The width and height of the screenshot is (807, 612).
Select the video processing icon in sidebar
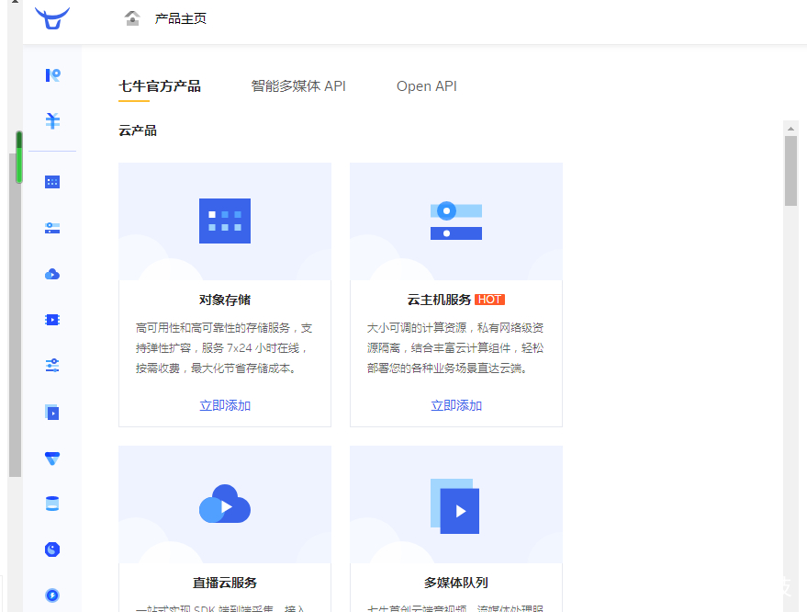52,320
